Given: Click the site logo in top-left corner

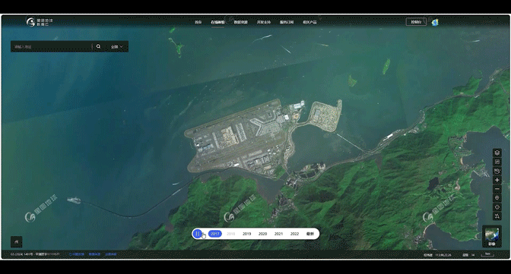Looking at the screenshot, I should click(x=40, y=22).
